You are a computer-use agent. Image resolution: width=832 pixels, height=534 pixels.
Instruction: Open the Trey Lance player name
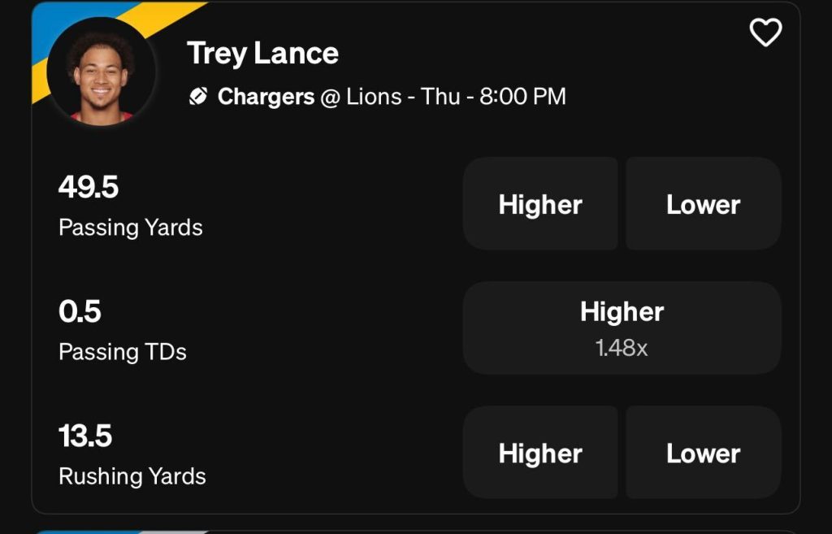click(262, 54)
